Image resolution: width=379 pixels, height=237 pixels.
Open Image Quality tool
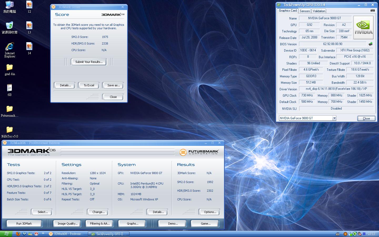pyautogui.click(x=67, y=224)
